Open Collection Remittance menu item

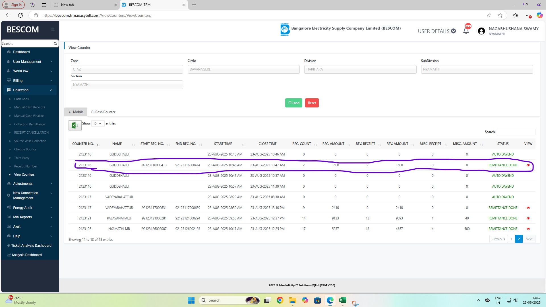(x=29, y=124)
